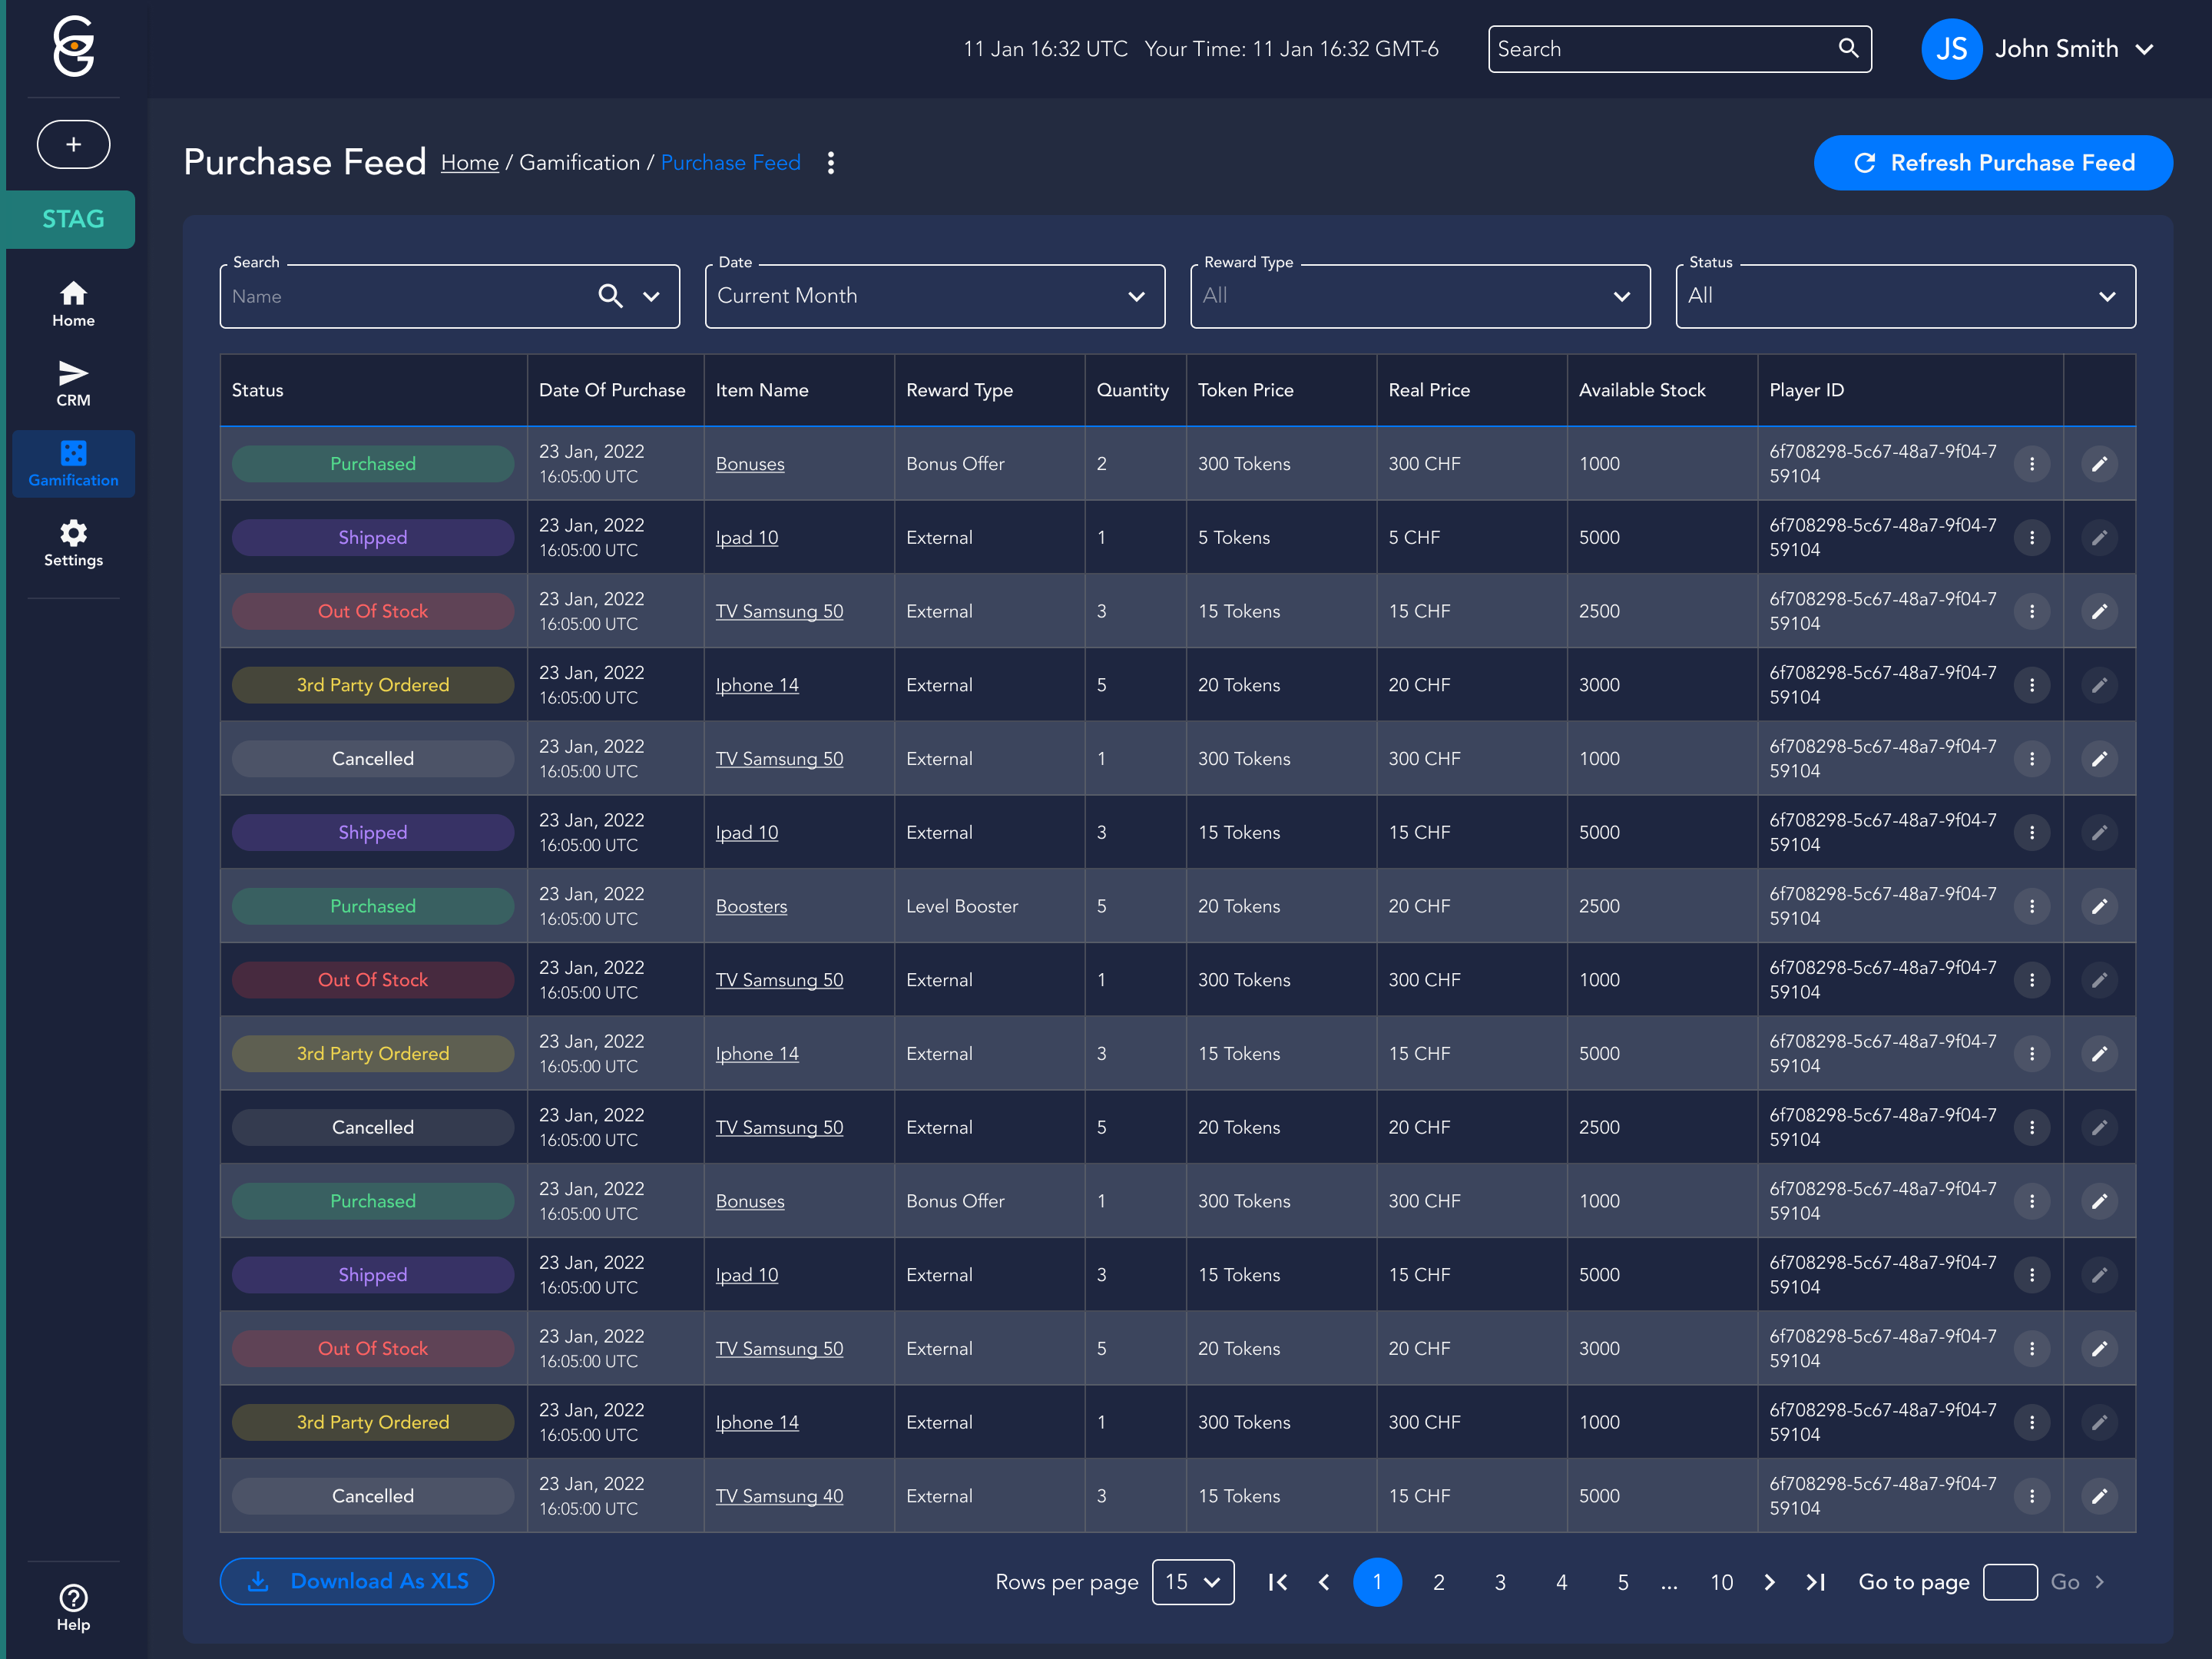The height and width of the screenshot is (1659, 2212).
Task: Open the CRM sidebar section
Action: point(73,383)
